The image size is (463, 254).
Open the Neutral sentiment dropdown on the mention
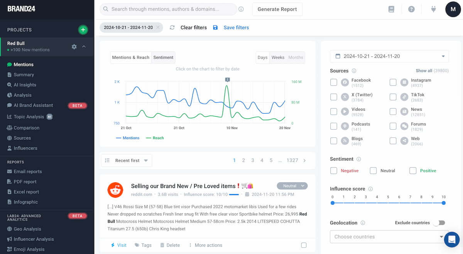pyautogui.click(x=292, y=186)
